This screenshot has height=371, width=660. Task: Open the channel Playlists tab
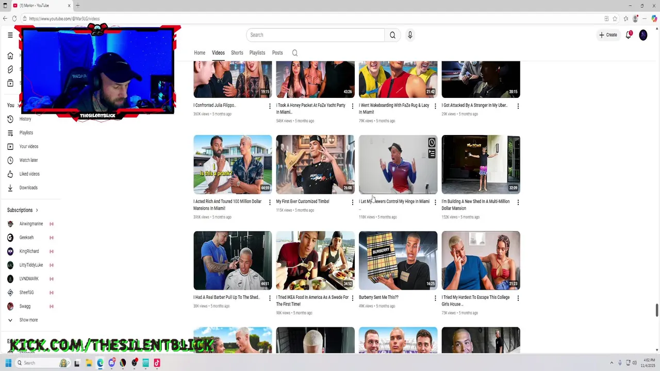(x=257, y=53)
